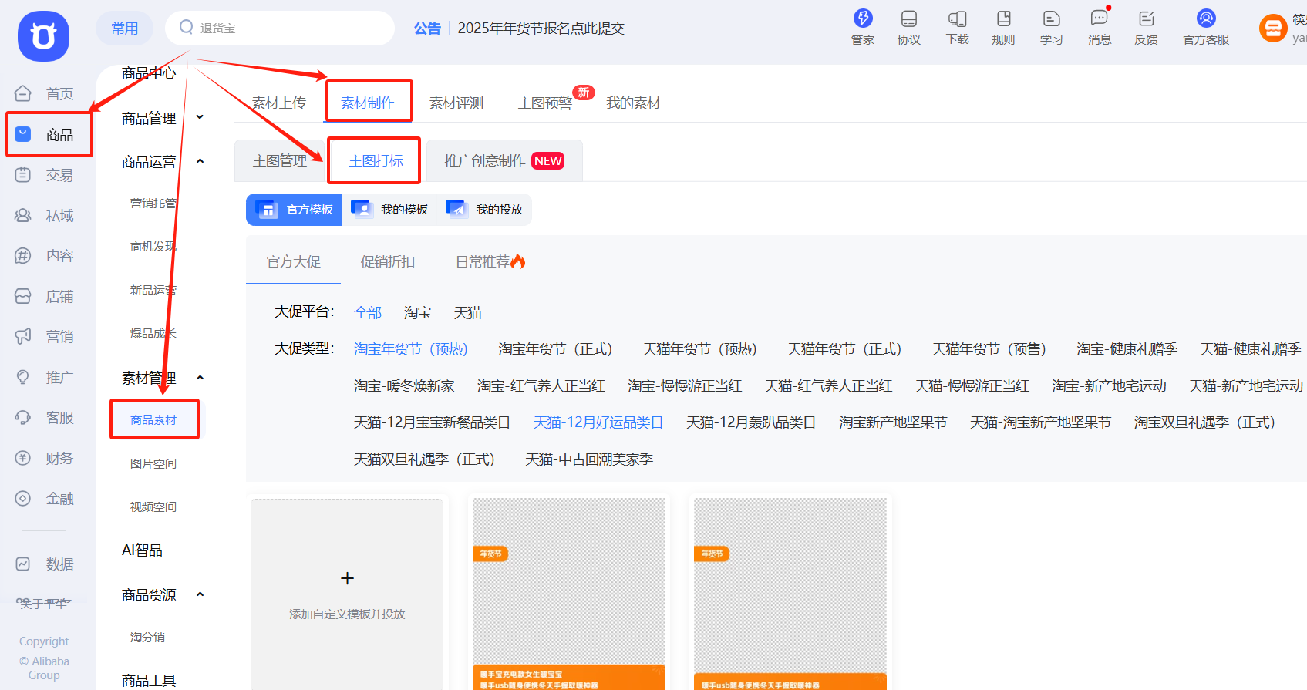1307x690 pixels.
Task: Open 淘分销 in side menu
Action: [147, 637]
